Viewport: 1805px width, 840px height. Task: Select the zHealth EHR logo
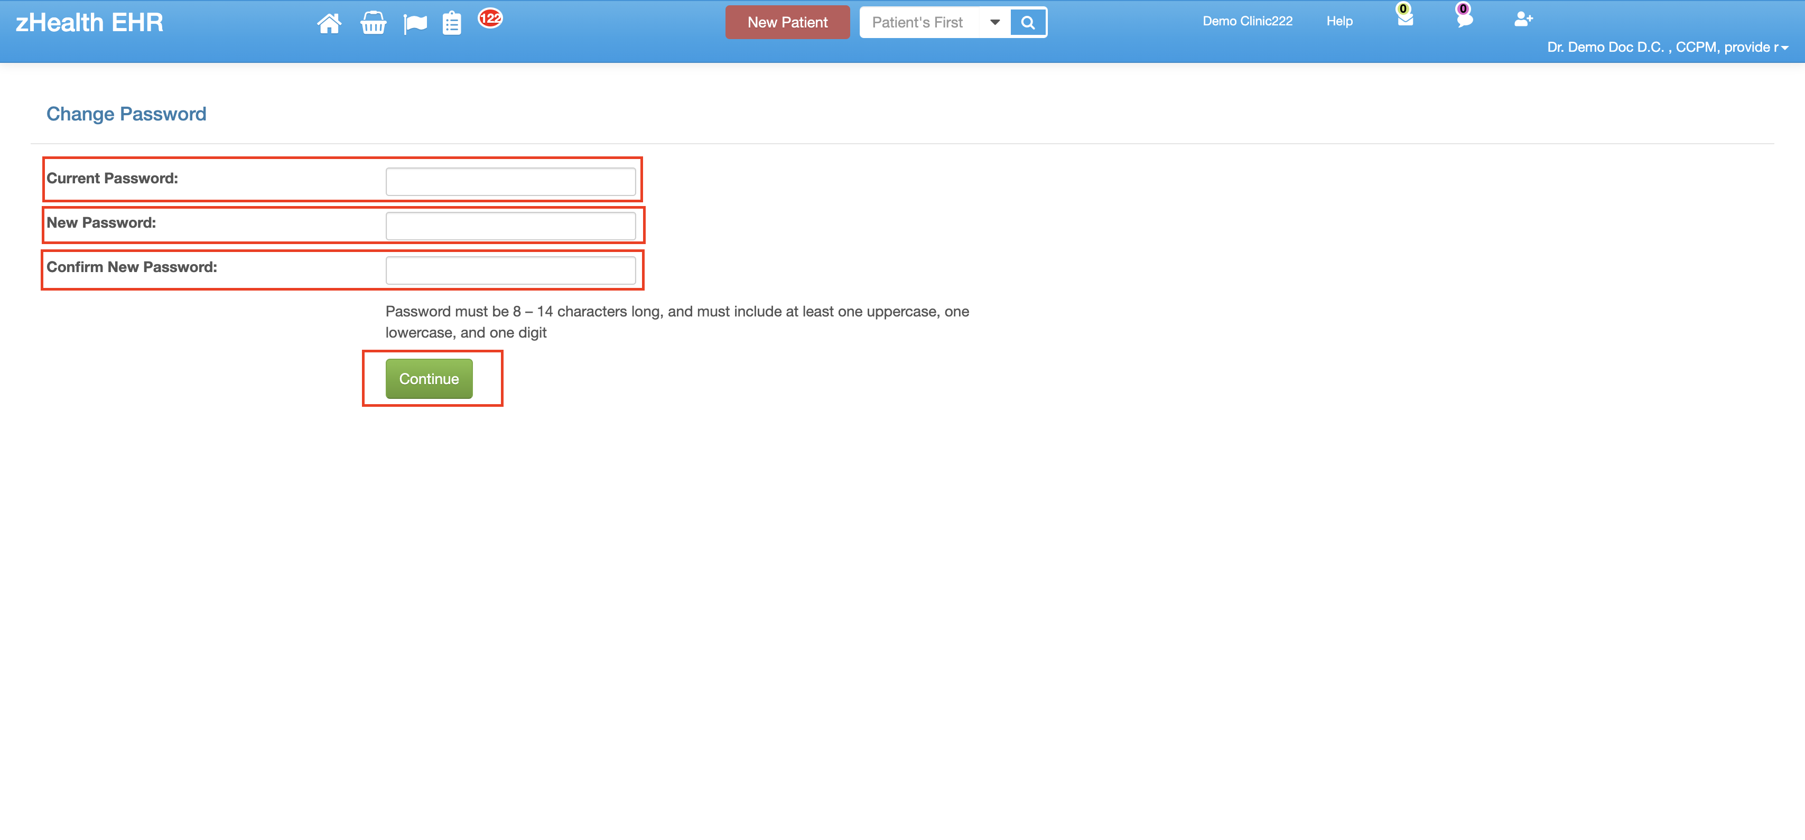[89, 22]
